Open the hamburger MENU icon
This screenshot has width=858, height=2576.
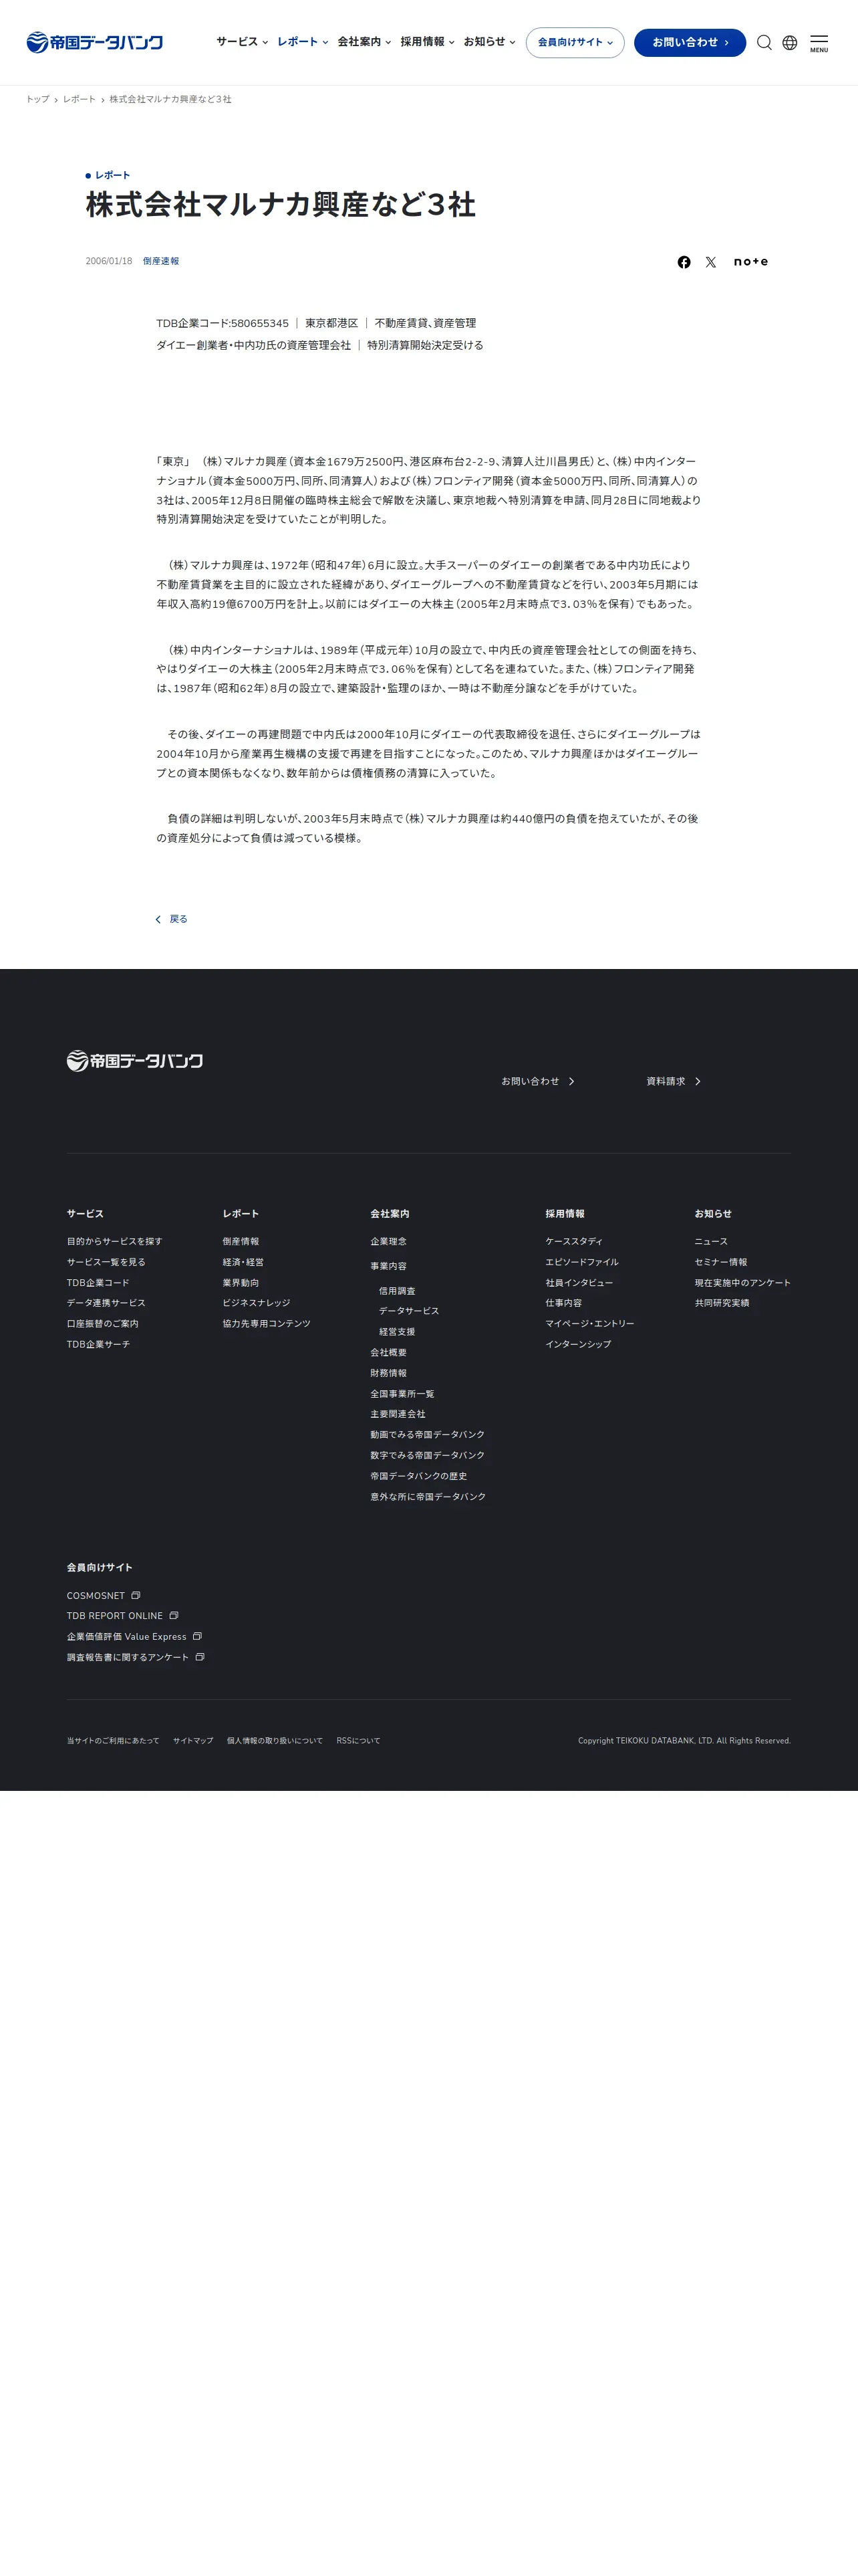[819, 43]
